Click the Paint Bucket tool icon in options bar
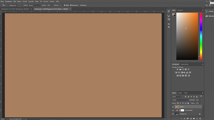The width and height of the screenshot is (214, 120). click(3, 5)
